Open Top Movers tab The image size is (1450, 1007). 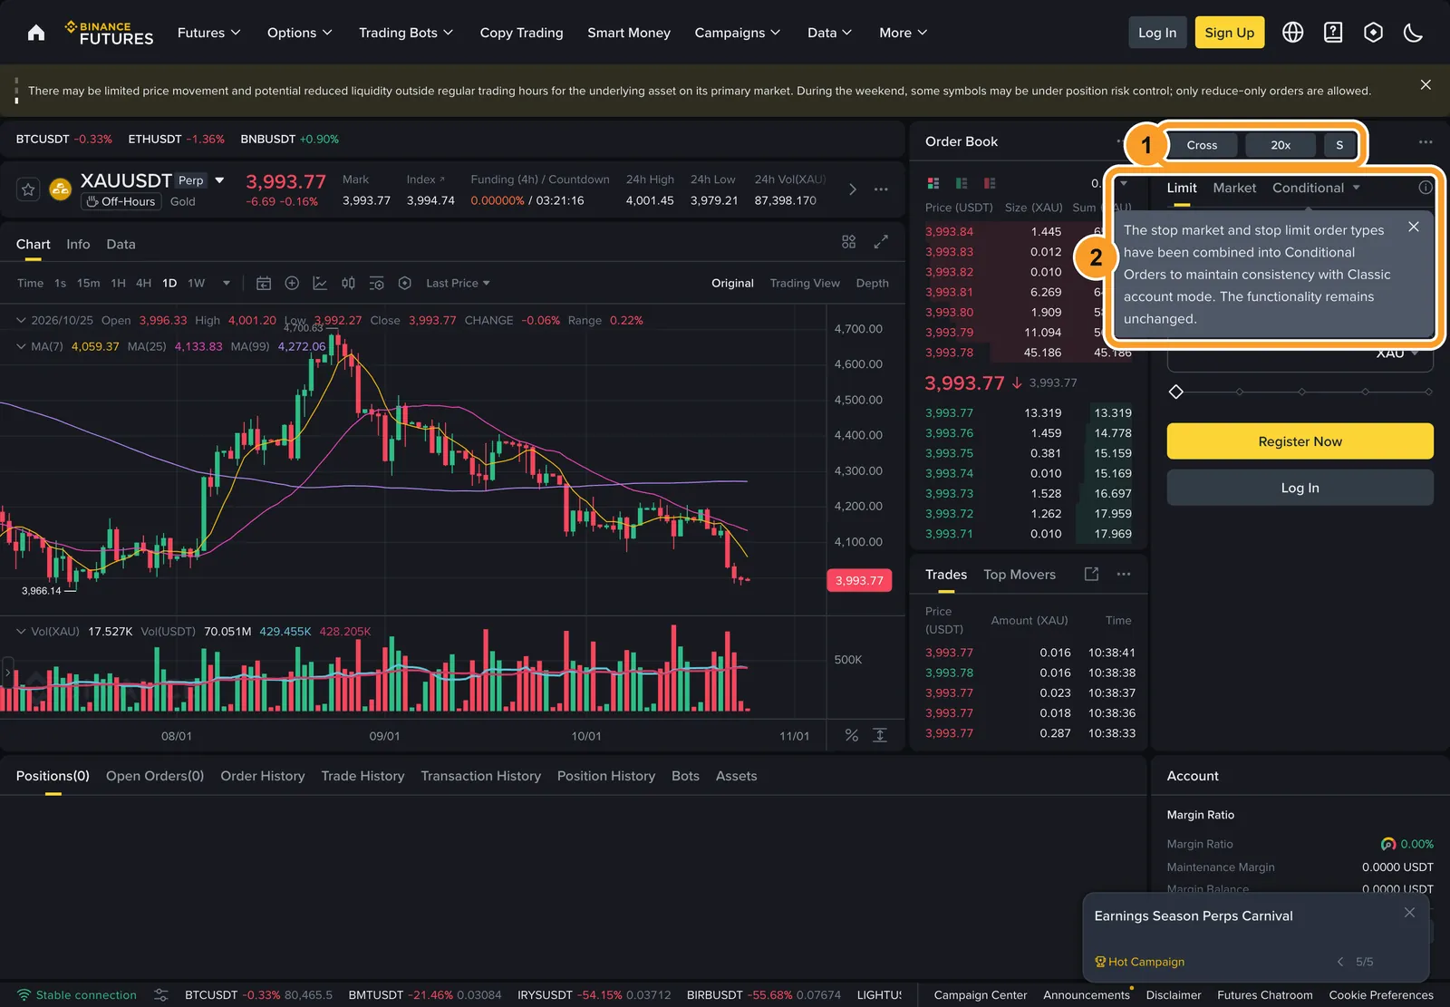(x=1020, y=575)
